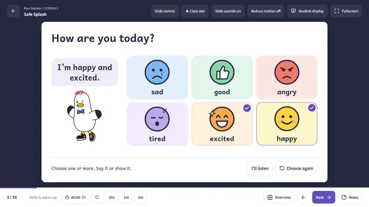The image size is (369, 207).
Task: Toggle Reduce motion off
Action: tap(266, 11)
